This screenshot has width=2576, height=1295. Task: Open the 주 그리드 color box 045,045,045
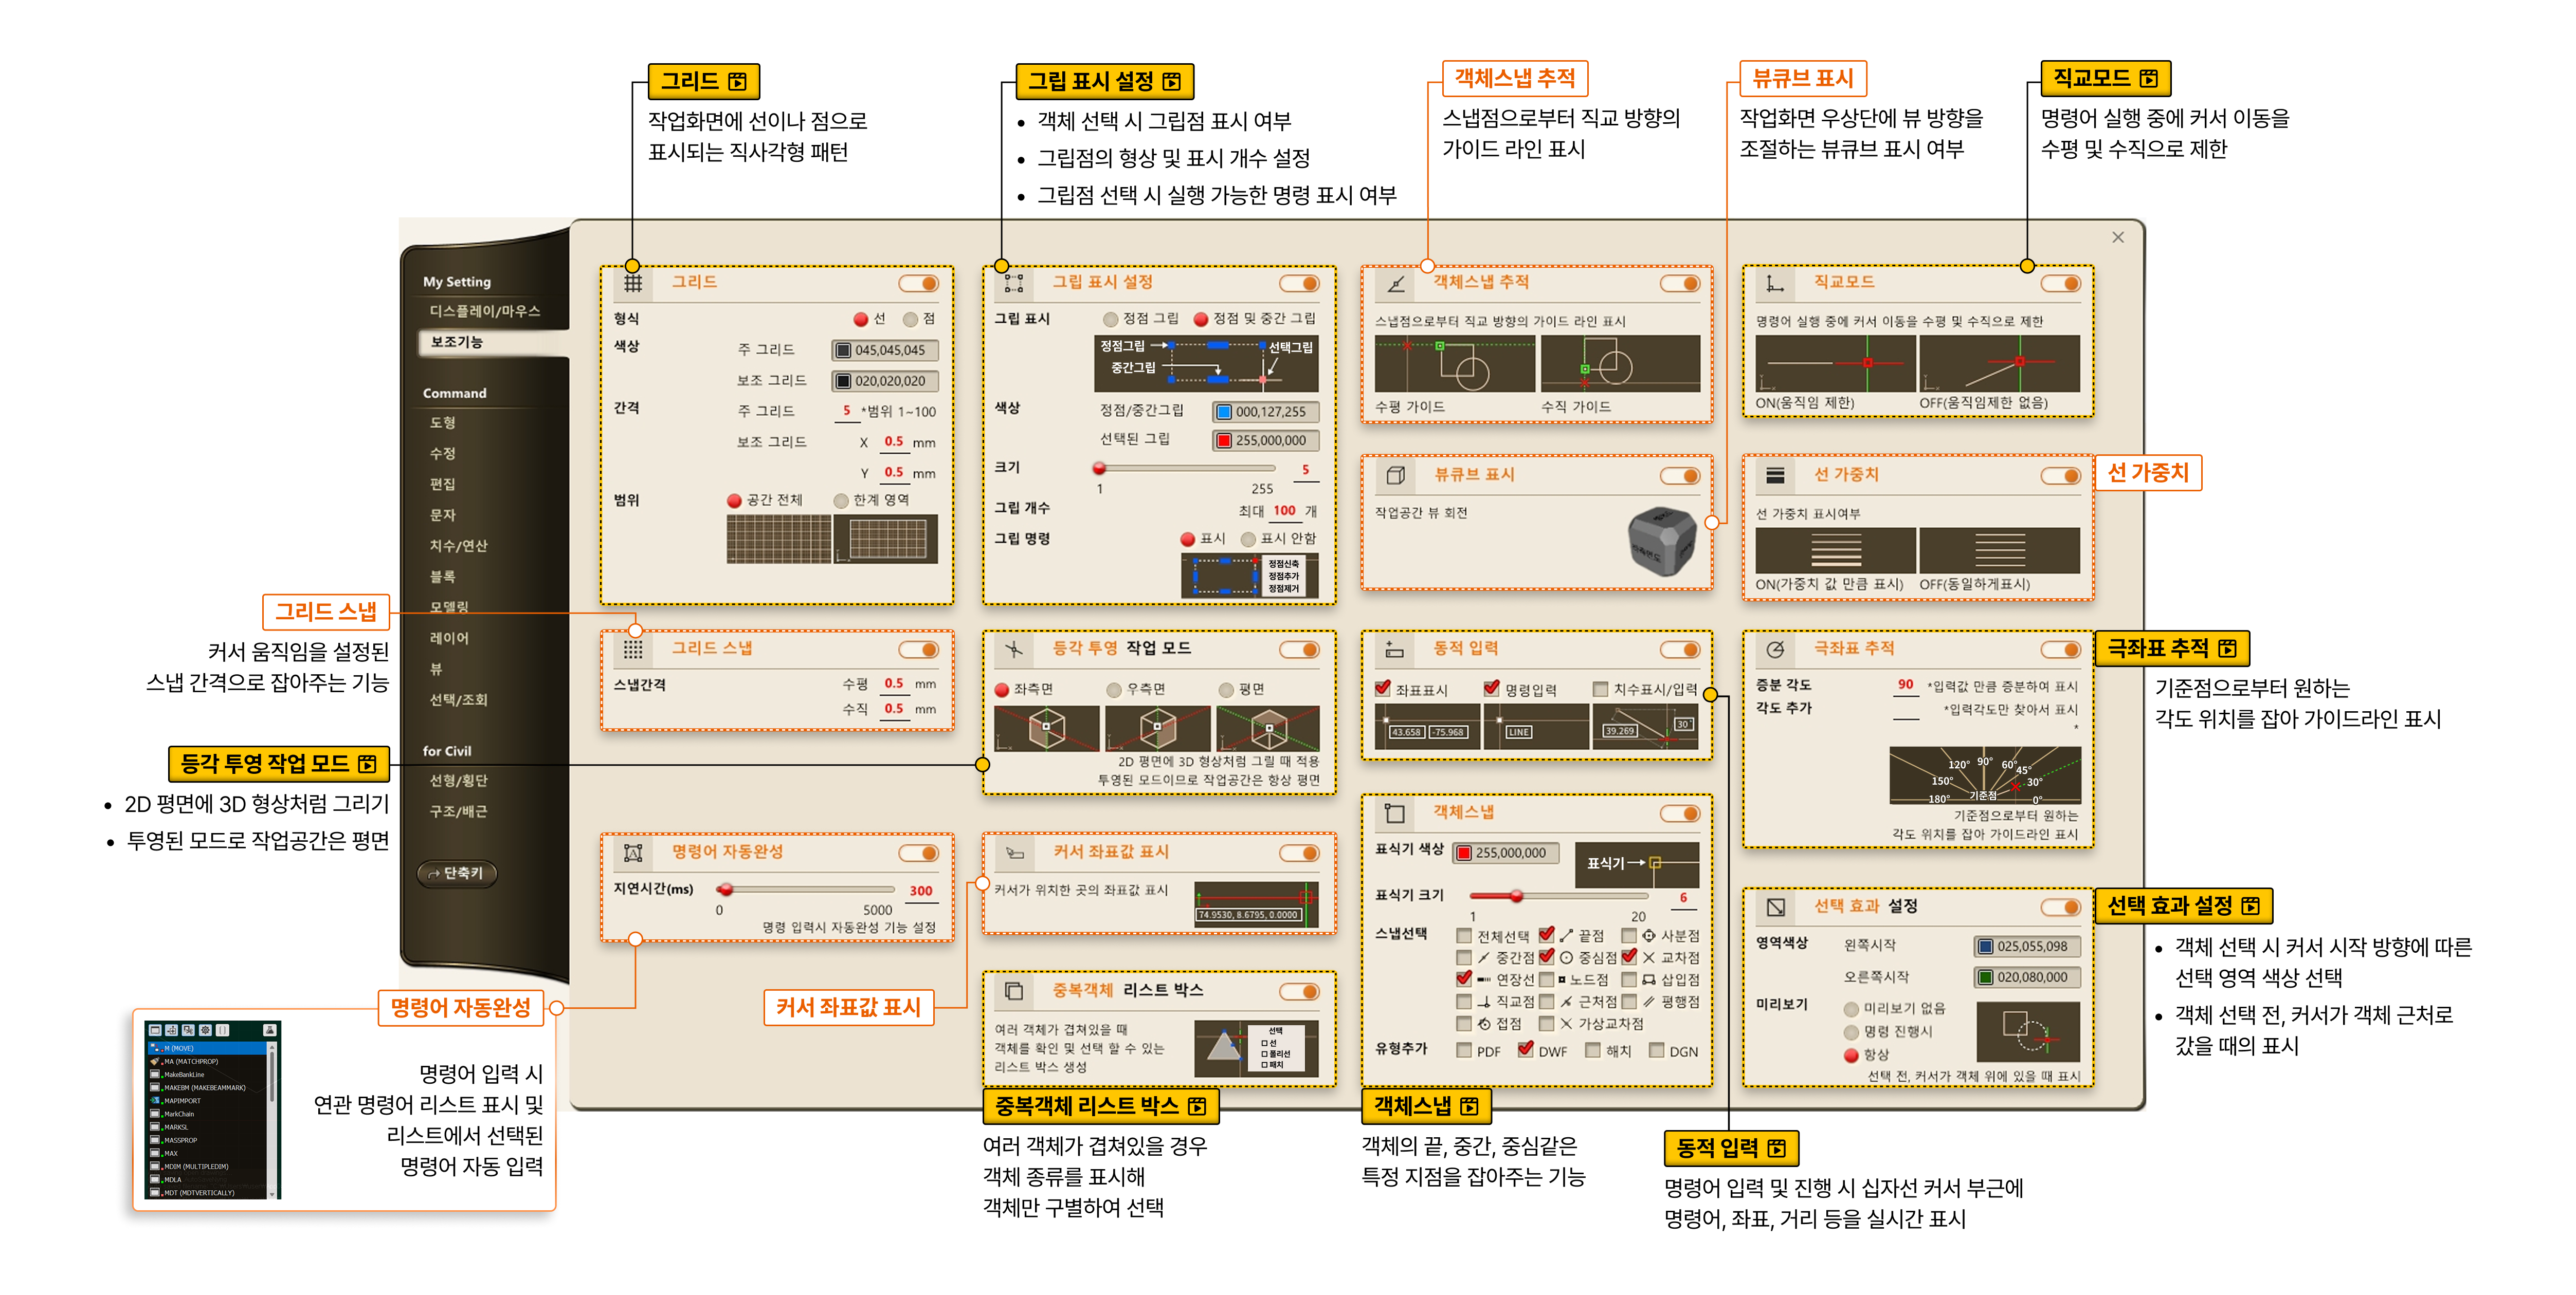pos(884,350)
